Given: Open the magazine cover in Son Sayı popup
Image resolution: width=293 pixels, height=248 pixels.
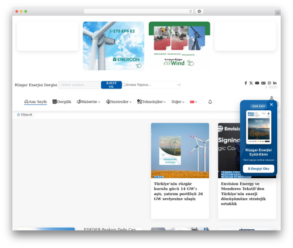Looking at the screenshot, I should (x=258, y=127).
